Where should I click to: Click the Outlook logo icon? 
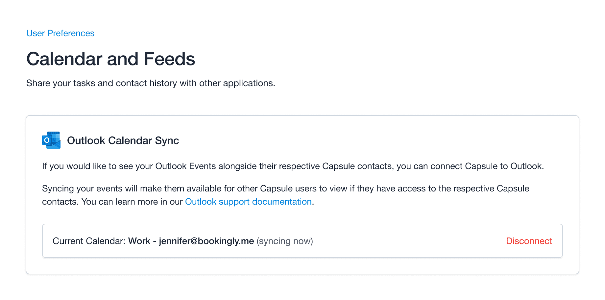pos(51,140)
